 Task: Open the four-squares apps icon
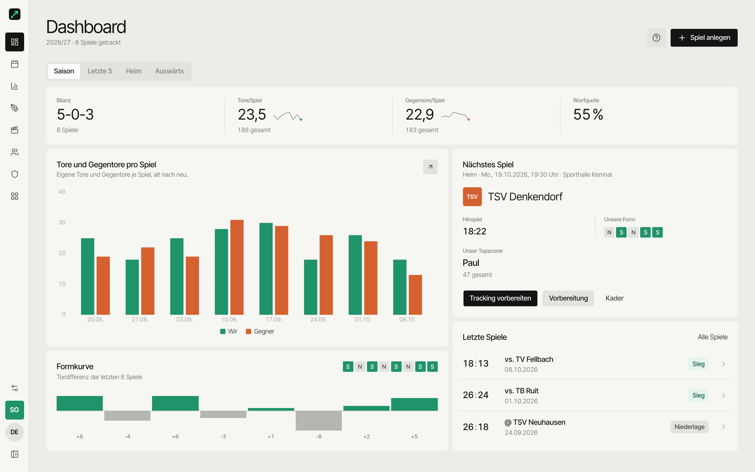(15, 196)
